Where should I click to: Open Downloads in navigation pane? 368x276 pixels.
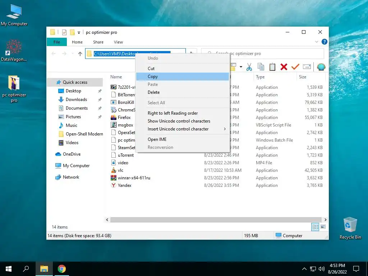[76, 100]
